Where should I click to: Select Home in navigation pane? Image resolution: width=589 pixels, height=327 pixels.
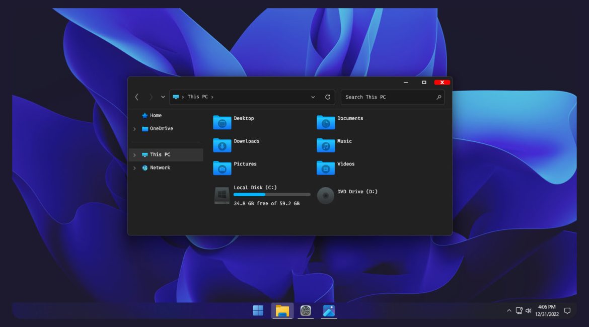coord(156,116)
